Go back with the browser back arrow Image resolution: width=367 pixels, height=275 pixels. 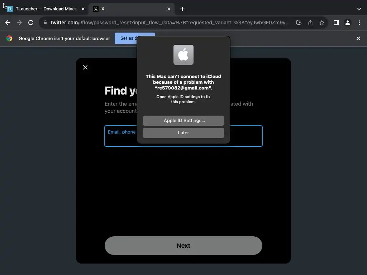(x=8, y=23)
